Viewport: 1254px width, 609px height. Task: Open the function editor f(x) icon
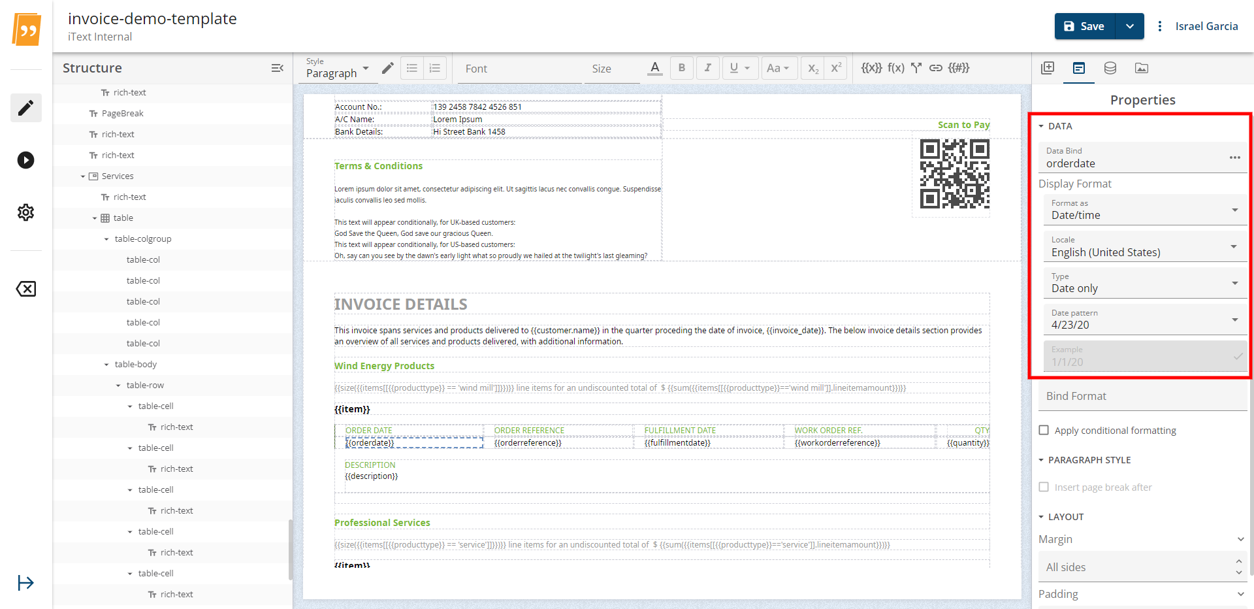click(x=897, y=67)
